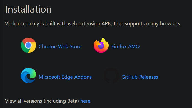192x108 pixels.
Task: Click the dark GitHub Octocat logo
Action: pyautogui.click(x=111, y=76)
